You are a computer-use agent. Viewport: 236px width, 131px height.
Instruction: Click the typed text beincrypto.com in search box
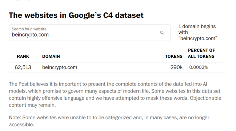tap(30, 35)
